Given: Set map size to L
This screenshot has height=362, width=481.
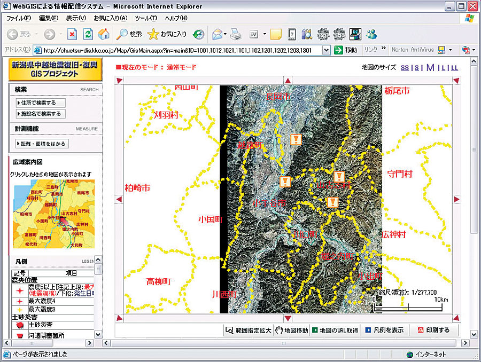Looking at the screenshot, I should pos(443,68).
